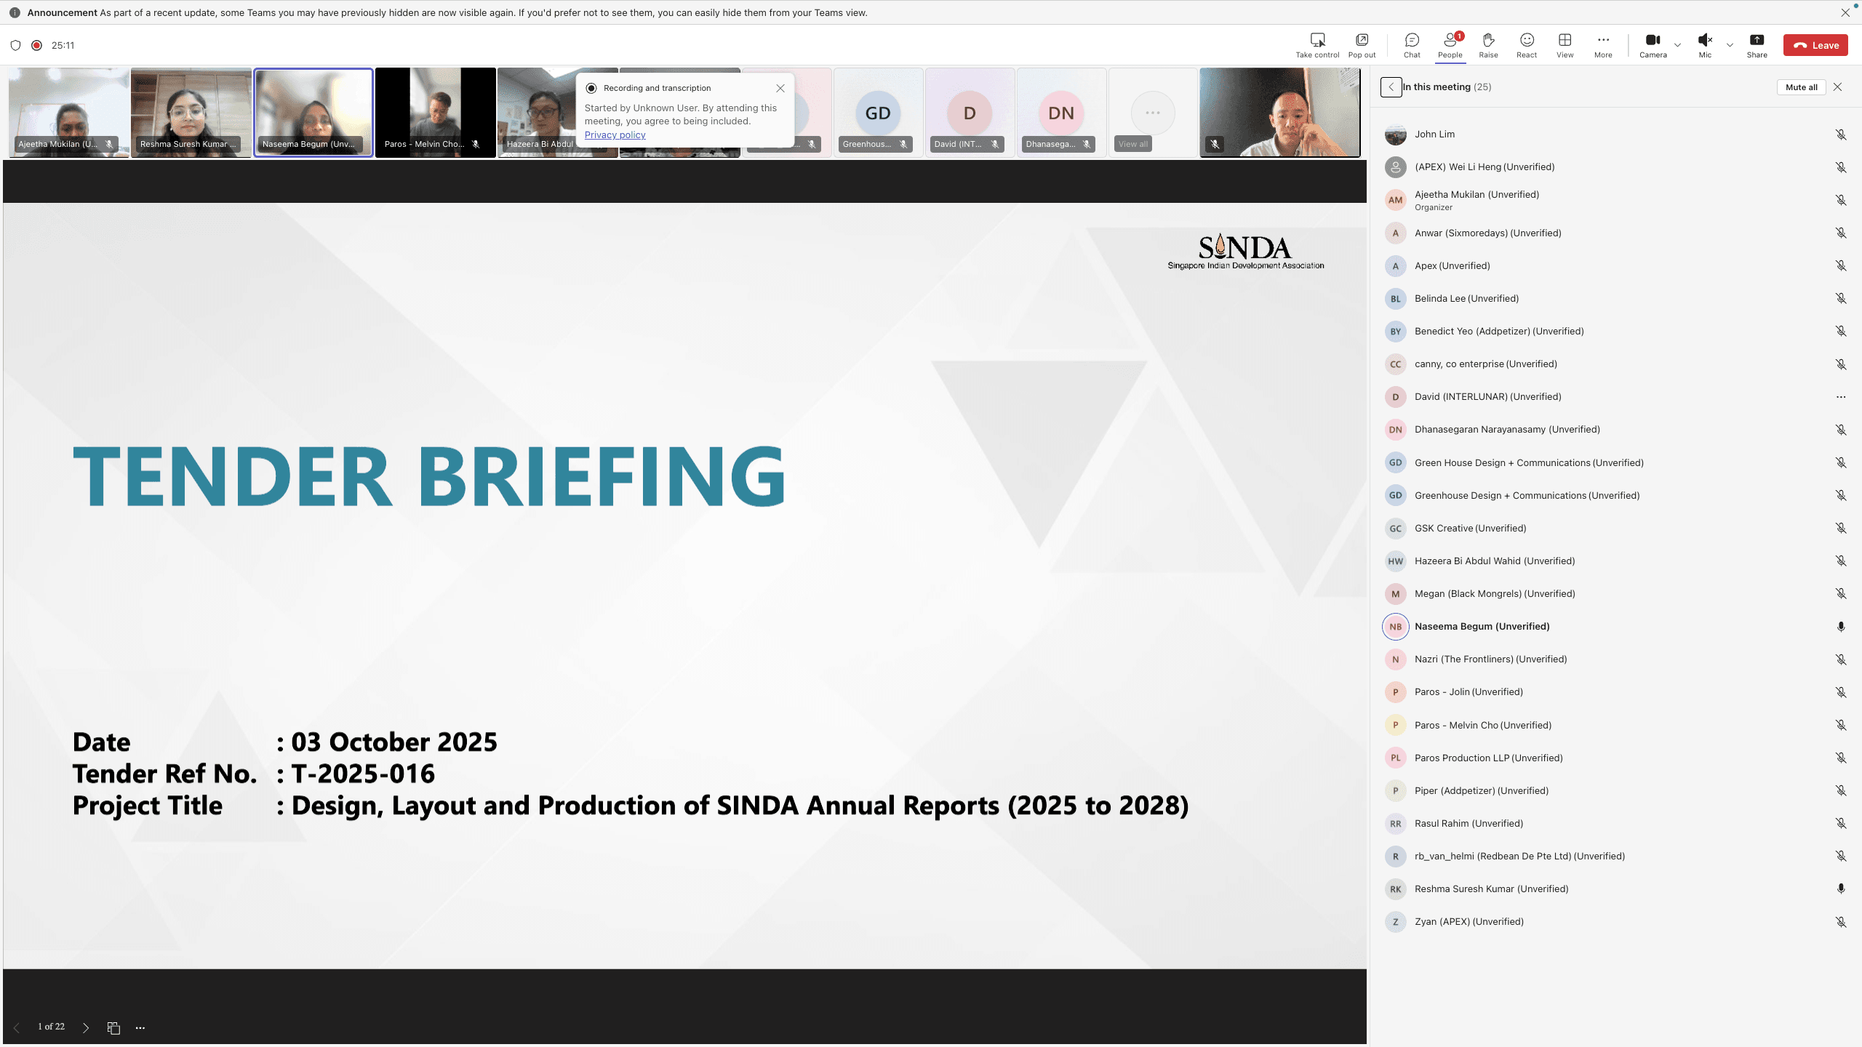Mute Naseema Begum's microphone in the list
The image size is (1862, 1047).
click(x=1841, y=627)
